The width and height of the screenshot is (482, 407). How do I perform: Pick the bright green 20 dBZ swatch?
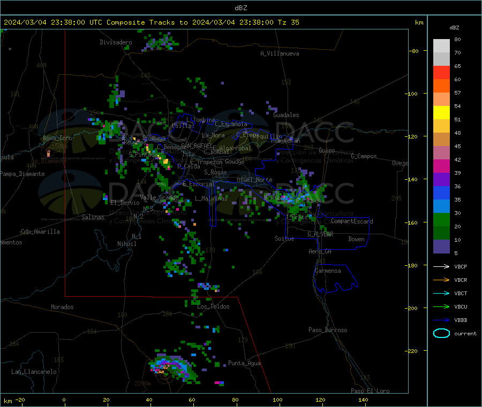click(x=441, y=219)
